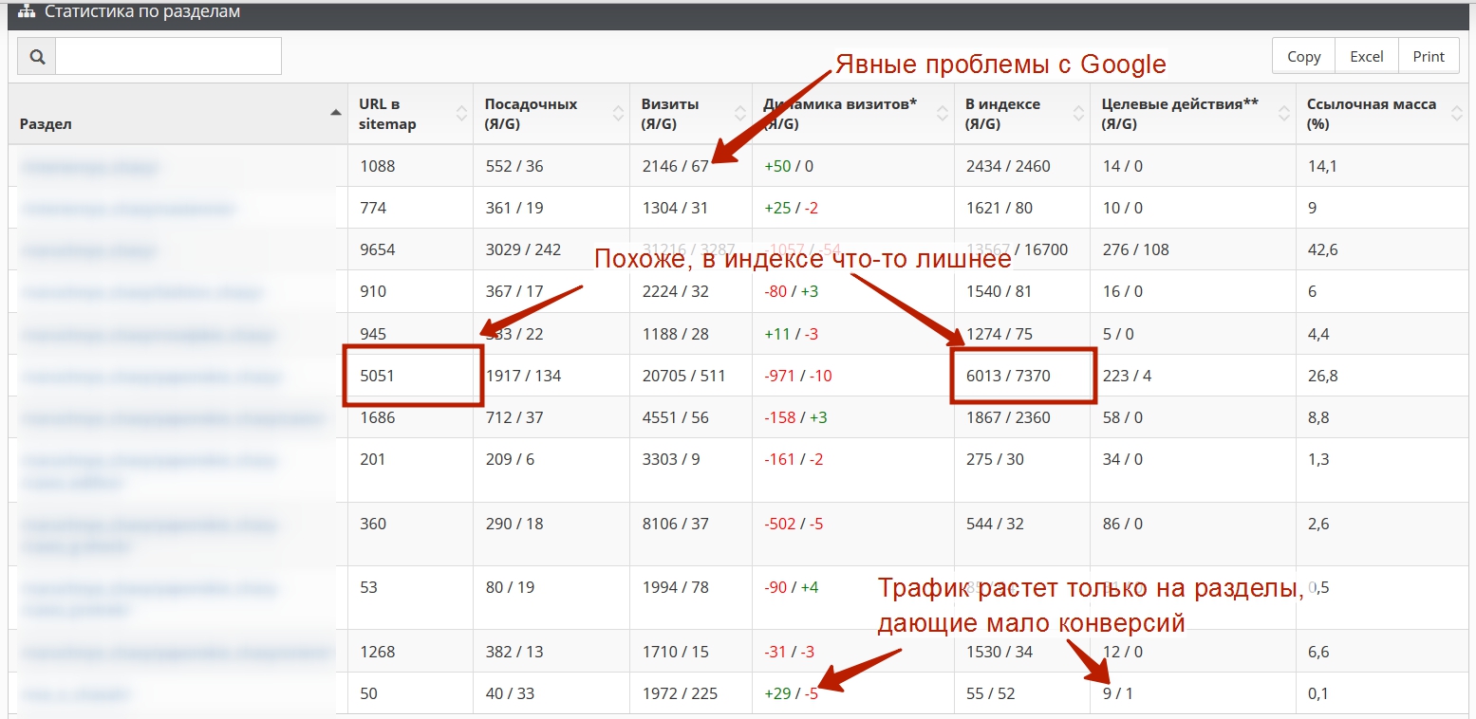Image resolution: width=1476 pixels, height=719 pixels.
Task: Sort by "Визиты (Я/G)" using its sort icon
Action: tap(740, 114)
